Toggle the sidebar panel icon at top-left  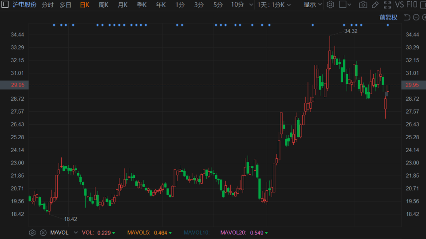[x=5, y=5]
